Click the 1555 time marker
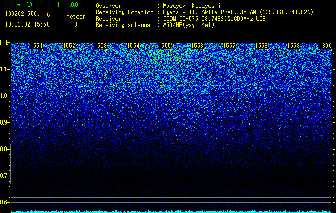 pos(165,46)
